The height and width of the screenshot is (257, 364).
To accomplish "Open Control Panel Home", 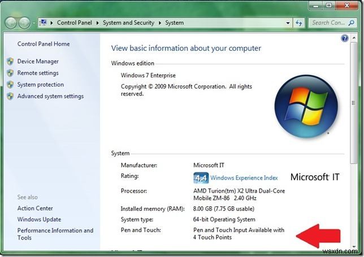I will click(44, 44).
